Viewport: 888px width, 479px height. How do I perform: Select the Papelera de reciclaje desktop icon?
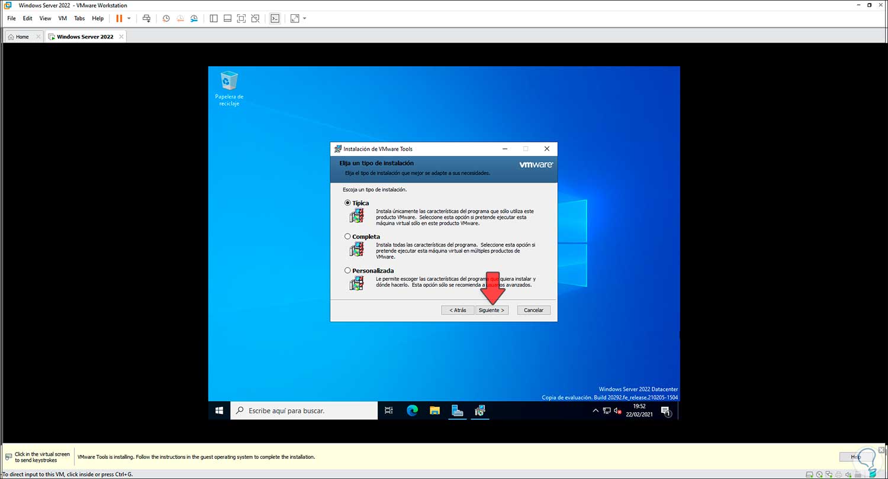pyautogui.click(x=229, y=89)
